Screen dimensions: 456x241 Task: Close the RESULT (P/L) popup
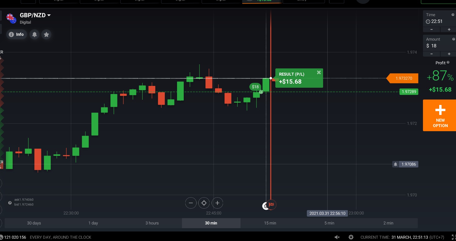coord(319,73)
